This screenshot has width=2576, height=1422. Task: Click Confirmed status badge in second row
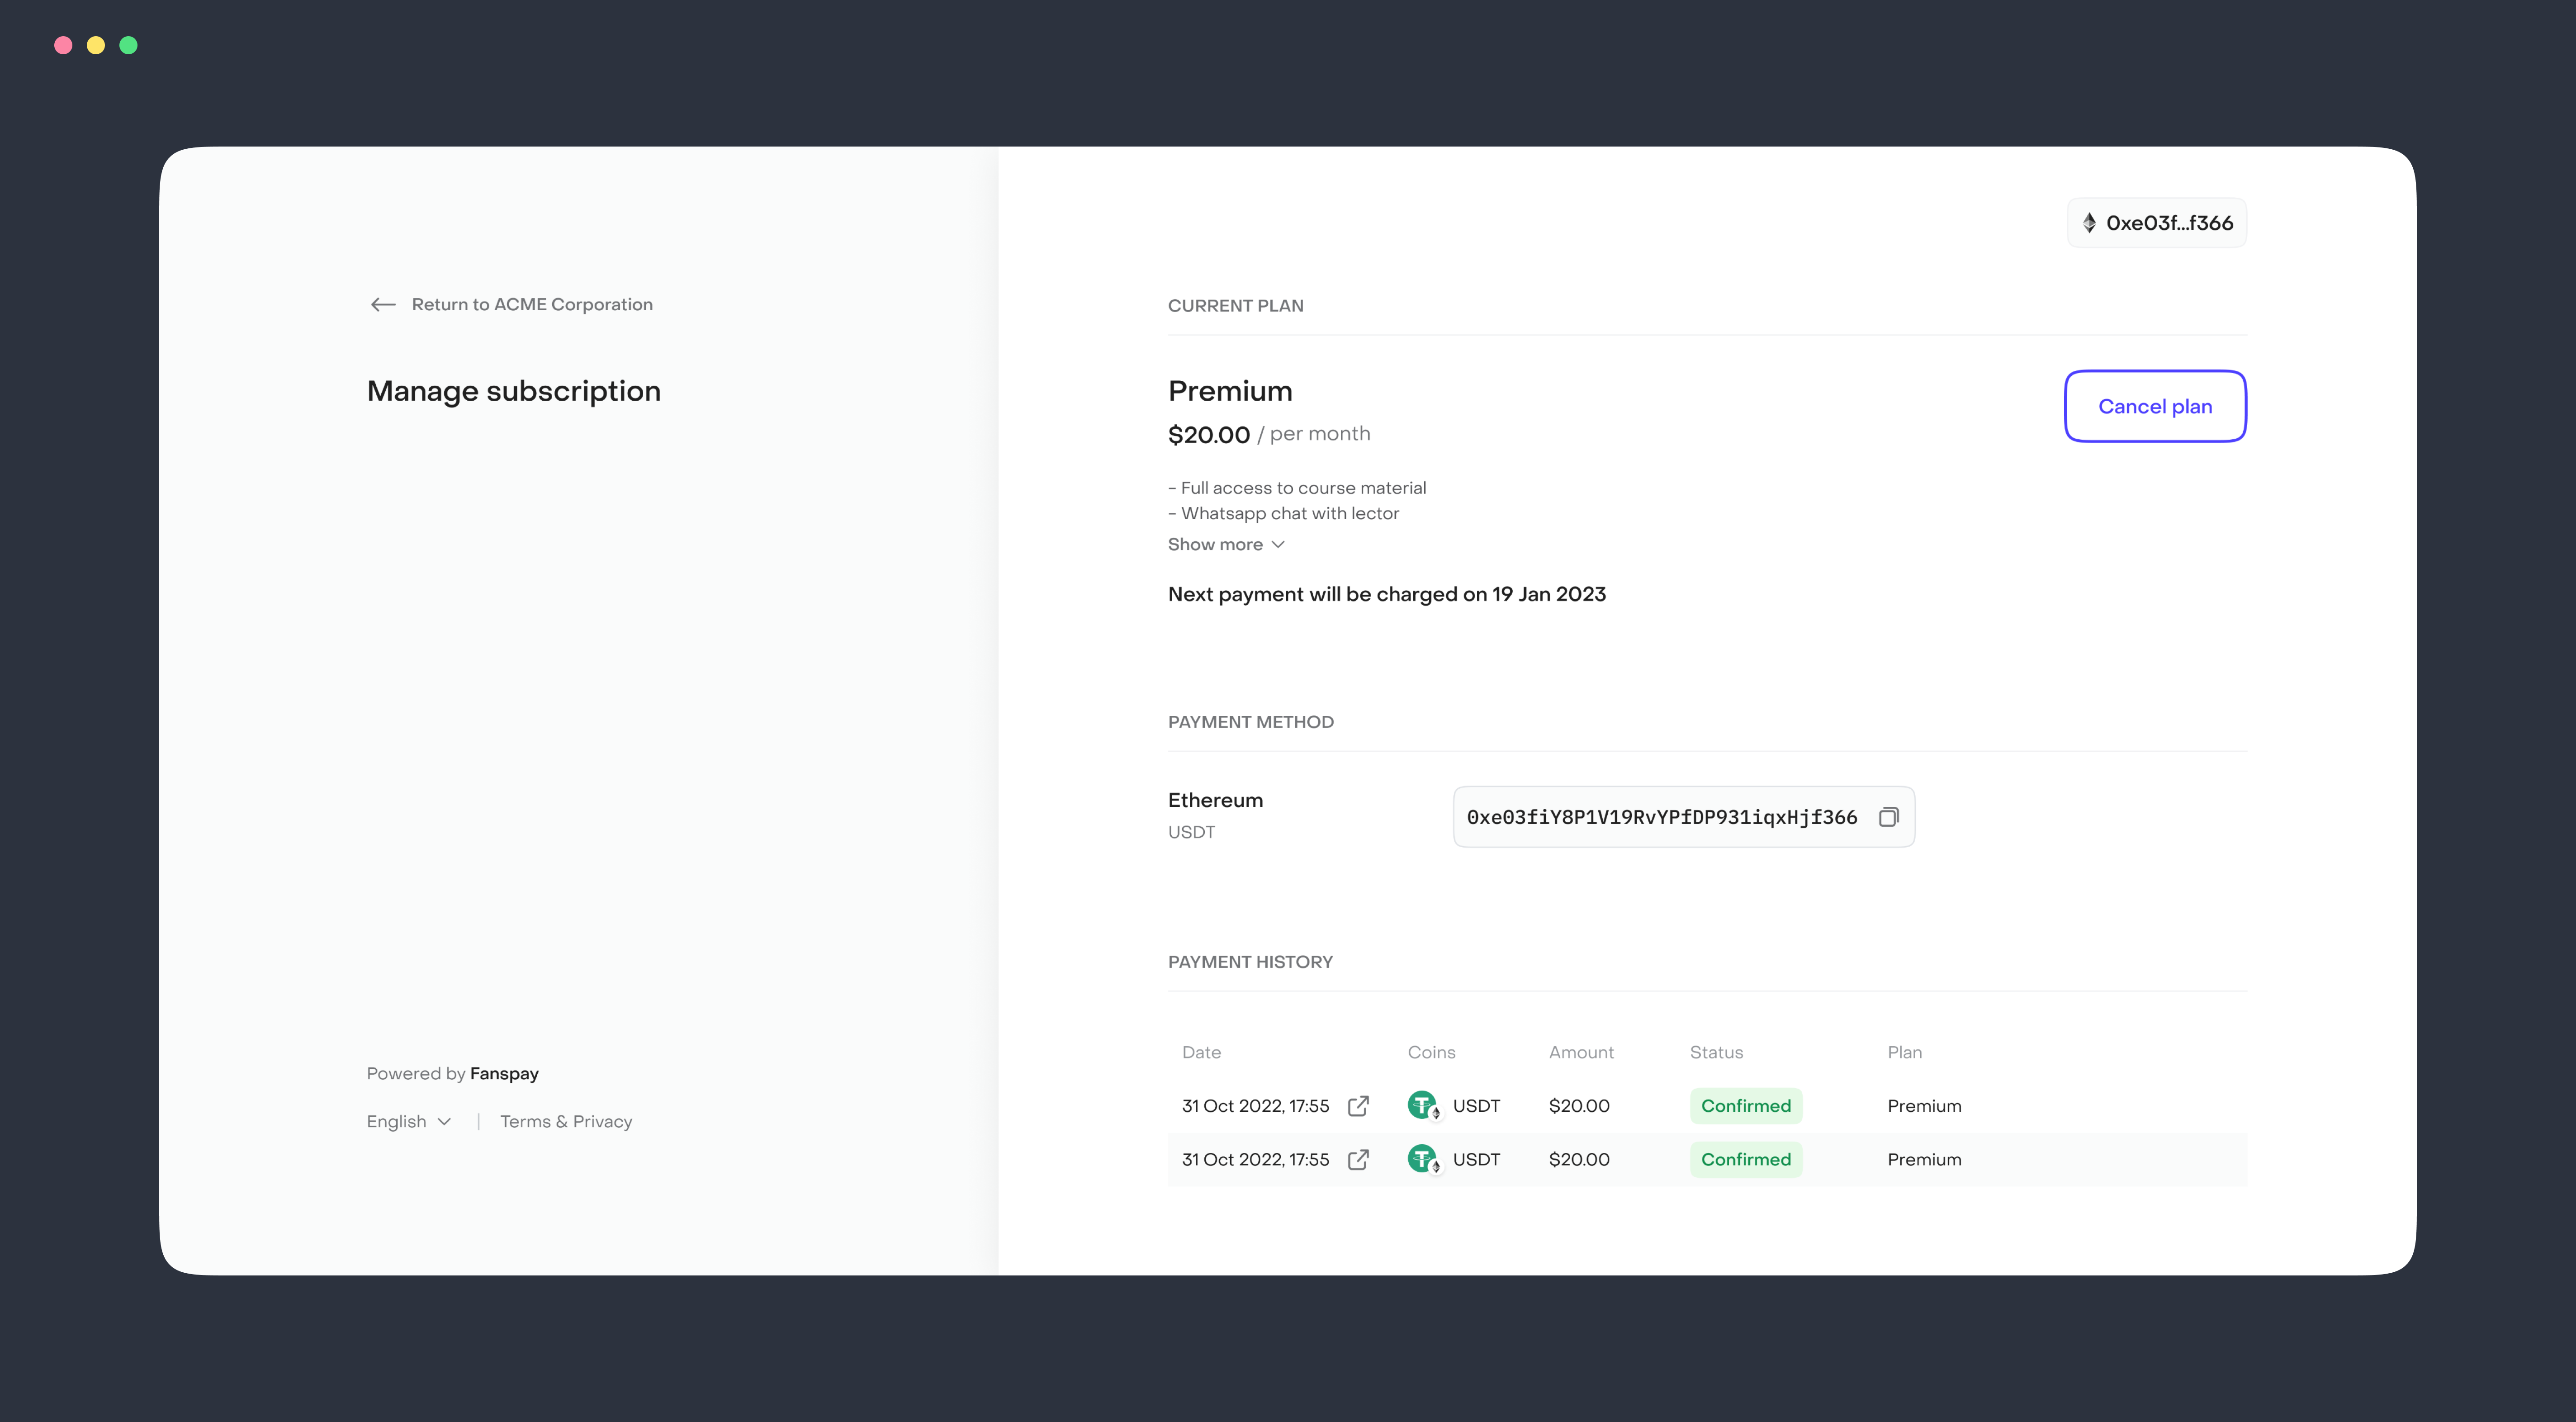(1745, 1159)
